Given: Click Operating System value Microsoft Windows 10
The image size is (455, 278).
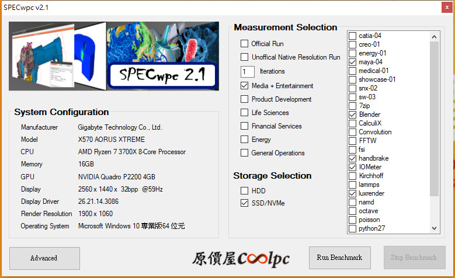Looking at the screenshot, I should (131, 226).
